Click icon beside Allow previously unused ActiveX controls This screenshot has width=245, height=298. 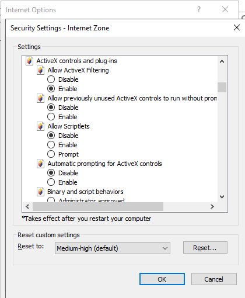pos(40,98)
